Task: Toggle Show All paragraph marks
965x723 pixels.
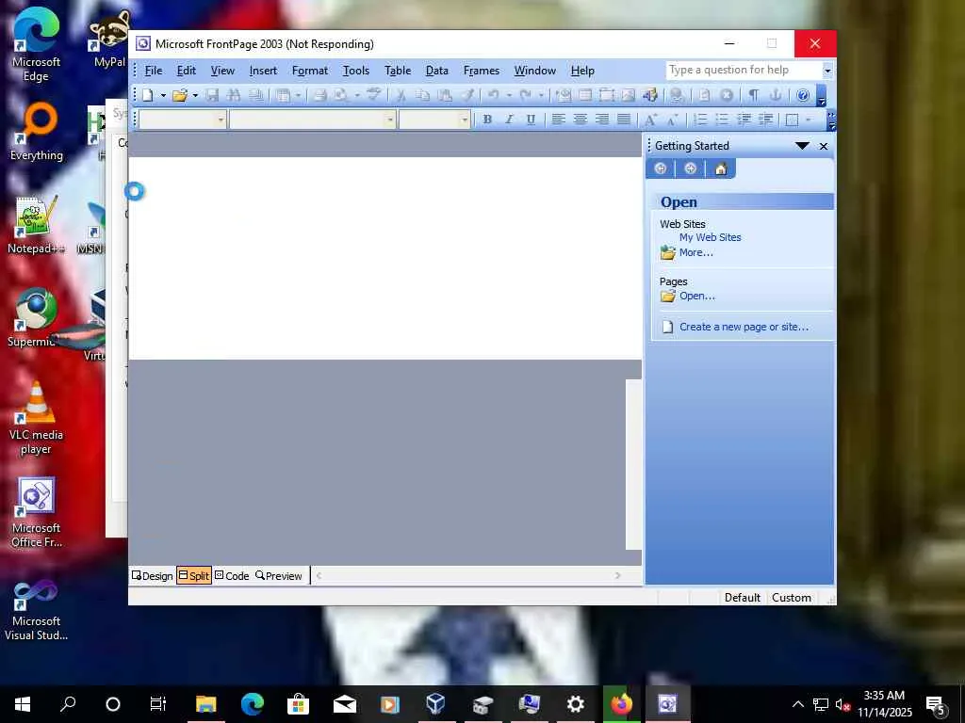Action: [753, 95]
